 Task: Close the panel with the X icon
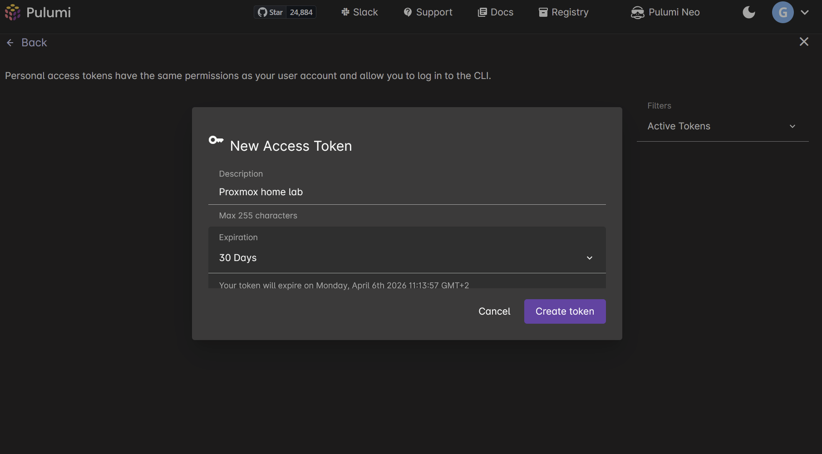804,42
